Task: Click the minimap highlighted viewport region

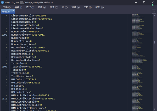Action: pyautogui.click(x=142, y=47)
